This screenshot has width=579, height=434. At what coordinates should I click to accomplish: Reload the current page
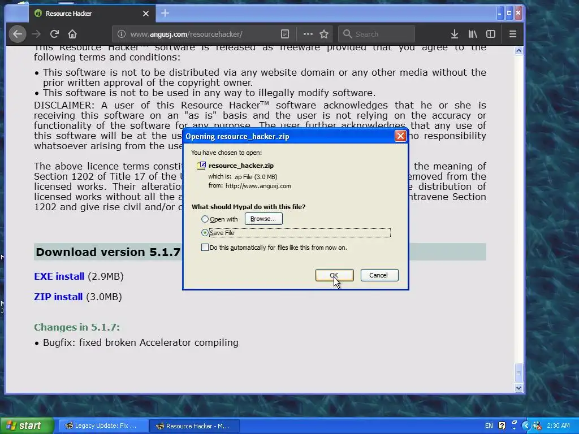pos(54,34)
